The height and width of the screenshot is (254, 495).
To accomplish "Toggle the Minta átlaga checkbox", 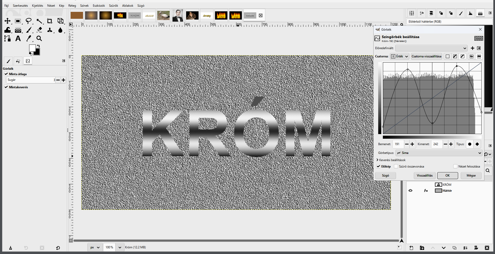I will click(x=6, y=74).
